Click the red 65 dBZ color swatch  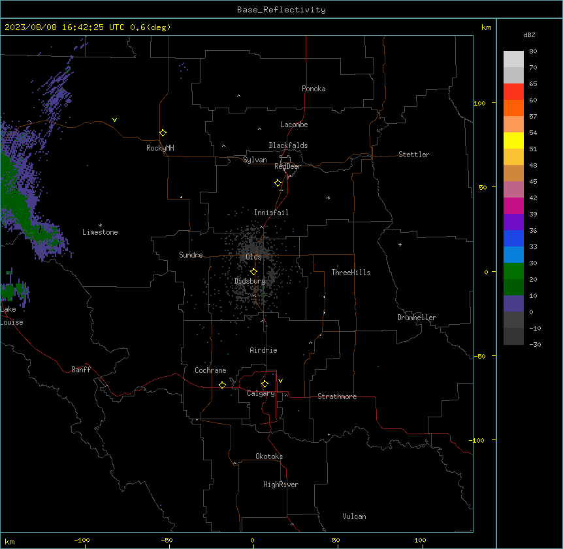(x=513, y=92)
